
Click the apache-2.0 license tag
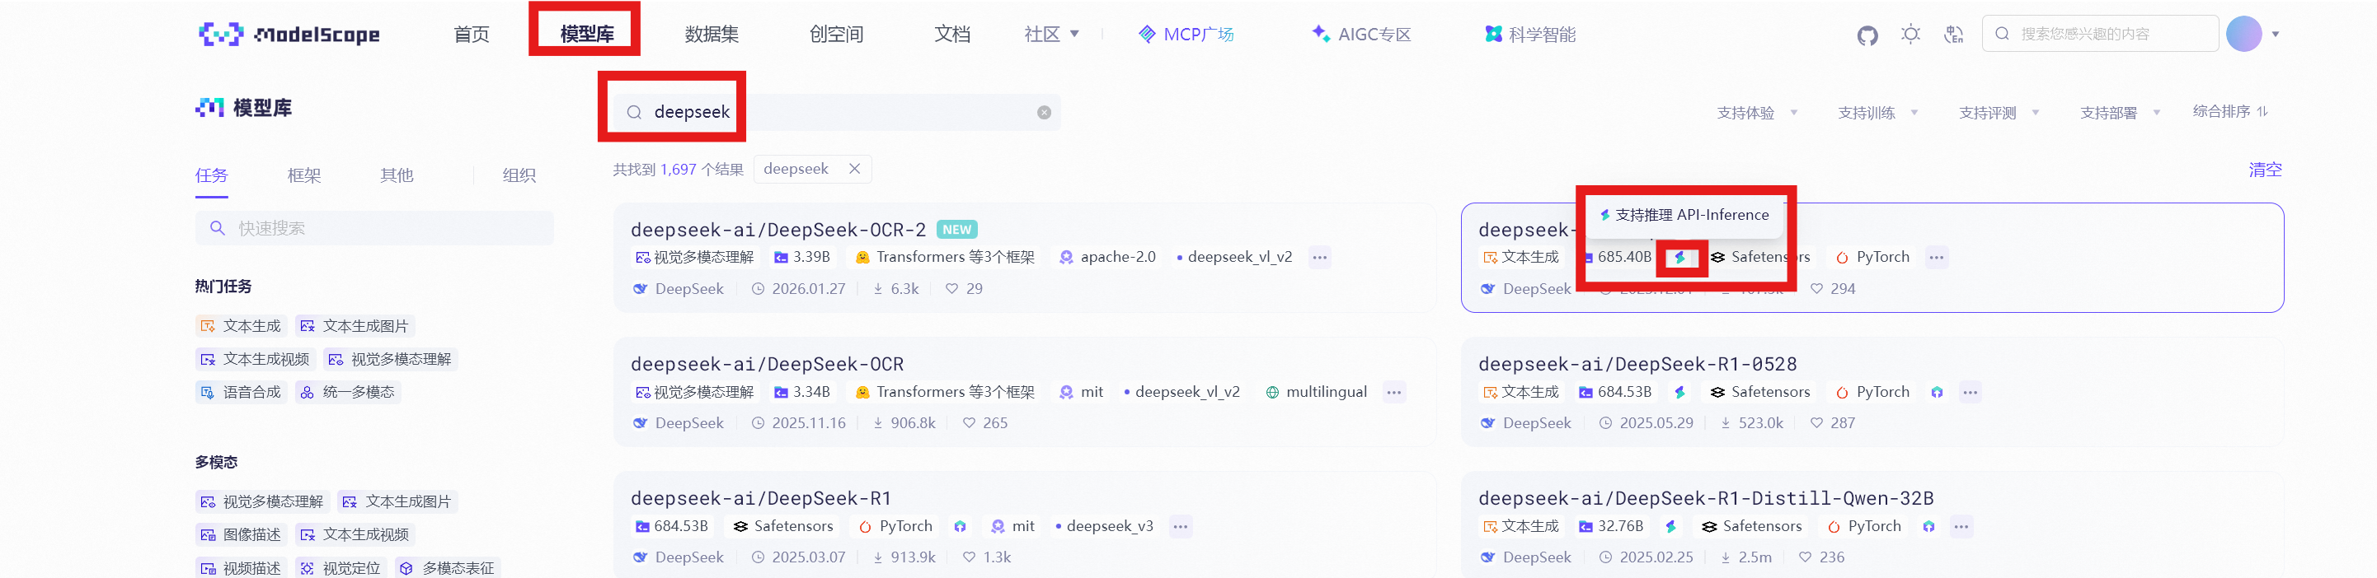tap(1106, 257)
